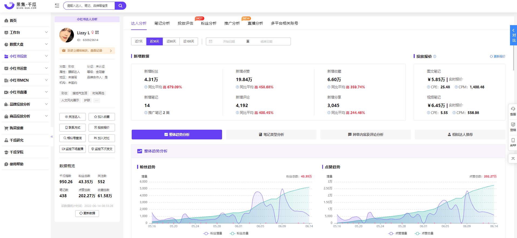Expand 小红书直播 sidebar menu
The image size is (517, 238).
coord(25,92)
